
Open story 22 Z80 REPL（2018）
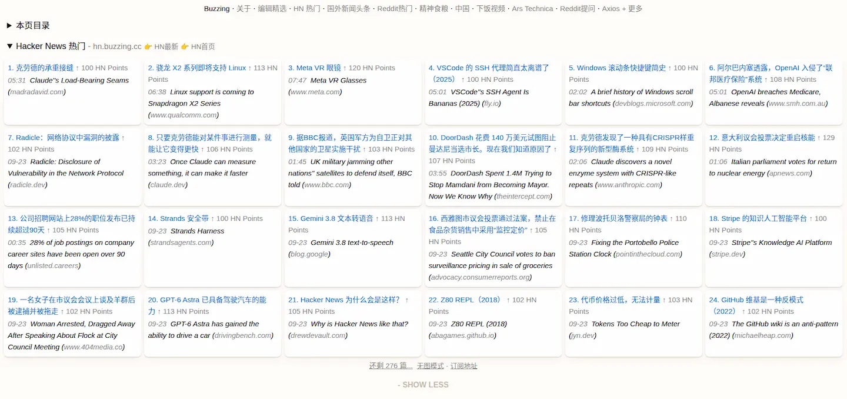pyautogui.click(x=465, y=300)
